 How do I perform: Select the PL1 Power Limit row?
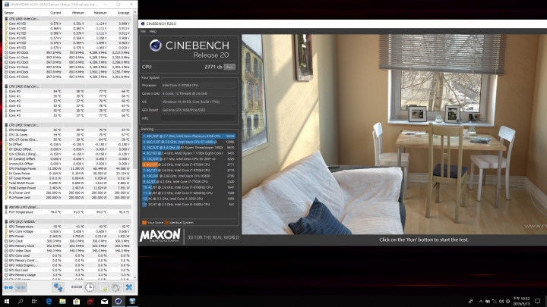click(68, 193)
